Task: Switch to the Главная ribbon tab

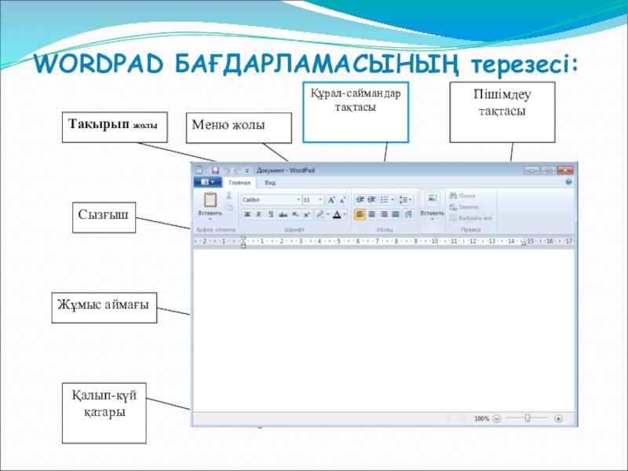Action: point(239,183)
